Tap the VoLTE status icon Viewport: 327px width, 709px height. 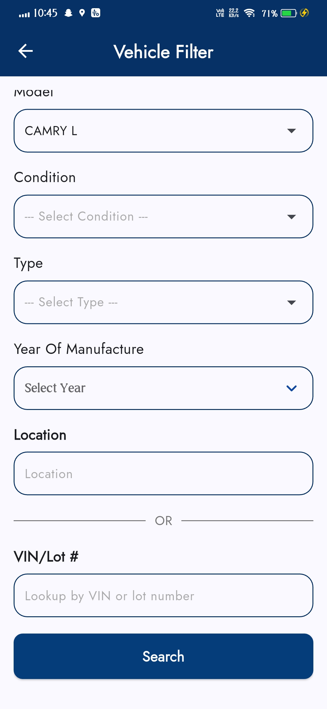tap(220, 13)
